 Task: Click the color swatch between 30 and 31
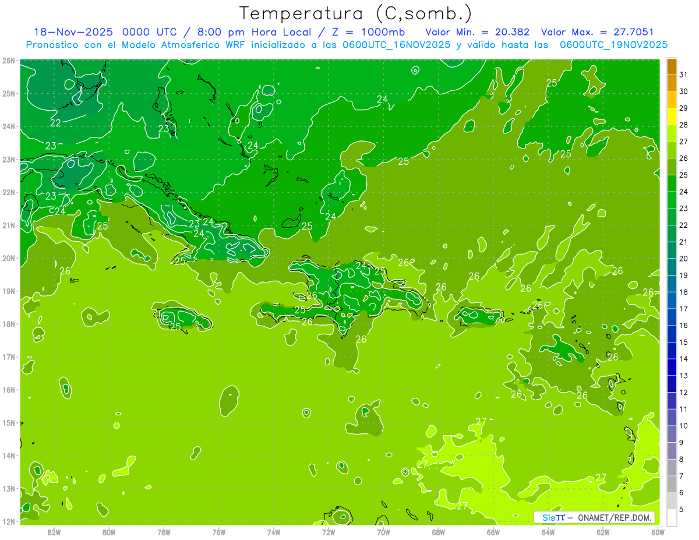pyautogui.click(x=672, y=83)
